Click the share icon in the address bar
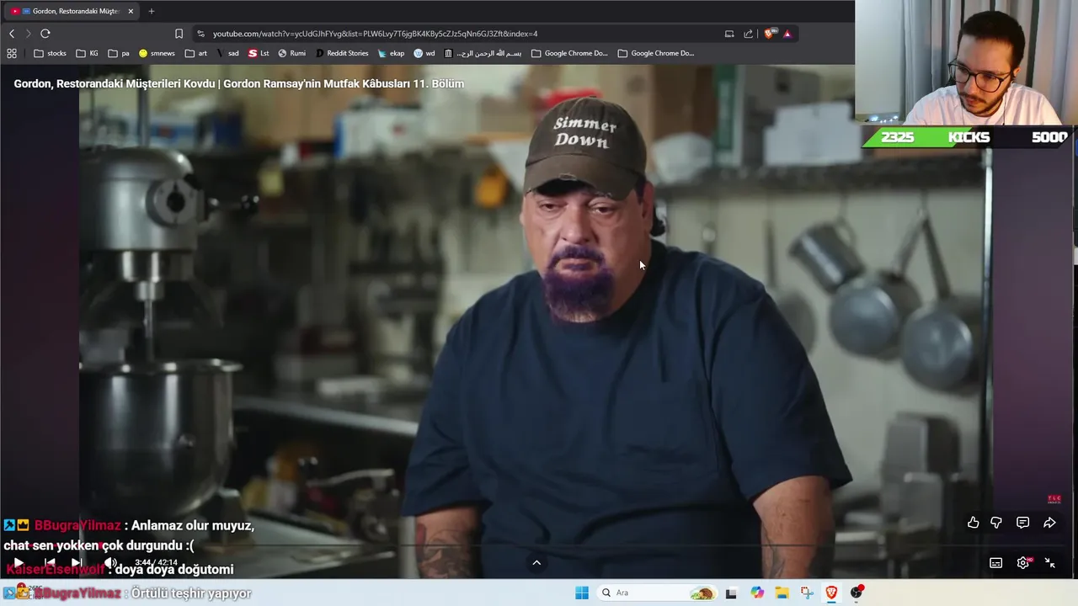The height and width of the screenshot is (606, 1078). [x=748, y=34]
